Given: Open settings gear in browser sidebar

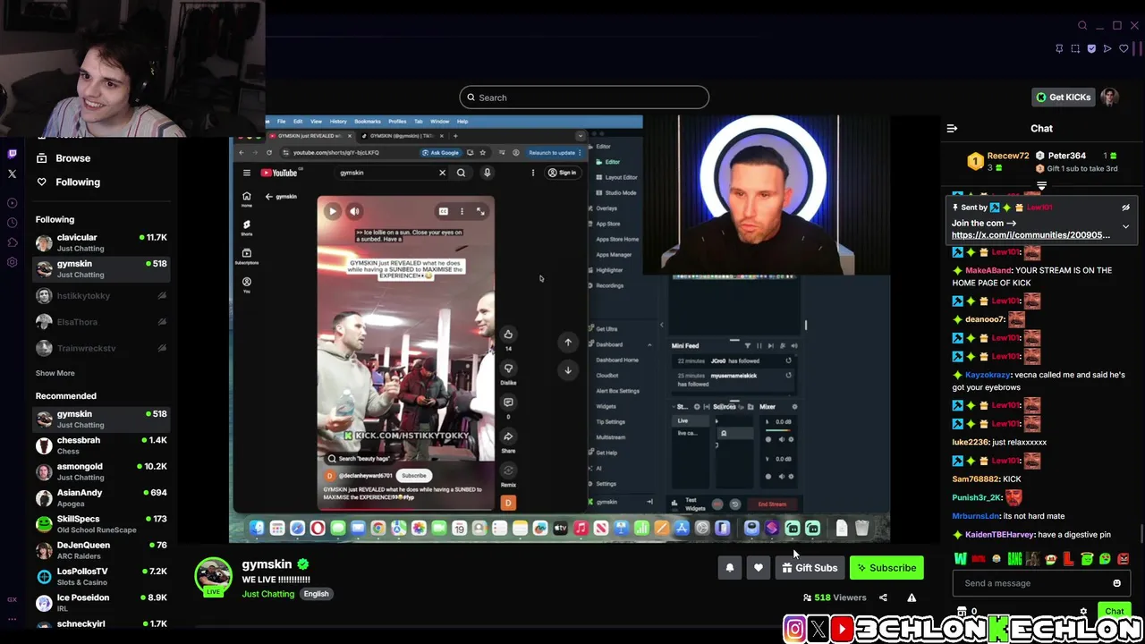Looking at the screenshot, I should [x=13, y=262].
